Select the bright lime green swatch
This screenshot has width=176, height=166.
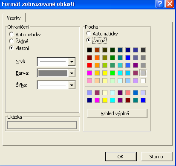coord(113,73)
